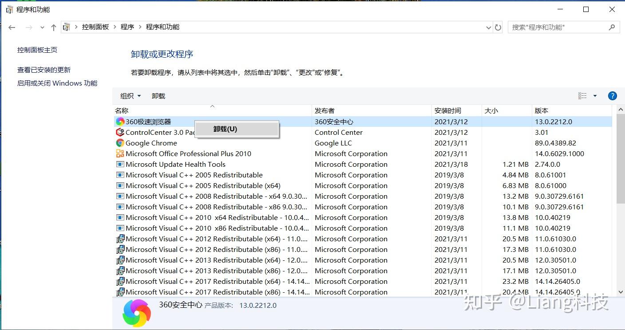The image size is (625, 330).
Task: Select Microsoft Update Health Tools row
Action: click(x=363, y=164)
